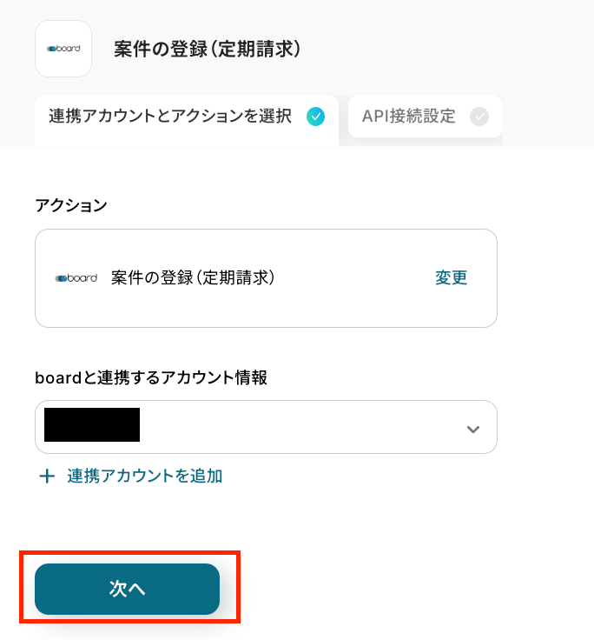Click the アクション section label
Screen dimensions: 594x640
pyautogui.click(x=71, y=205)
